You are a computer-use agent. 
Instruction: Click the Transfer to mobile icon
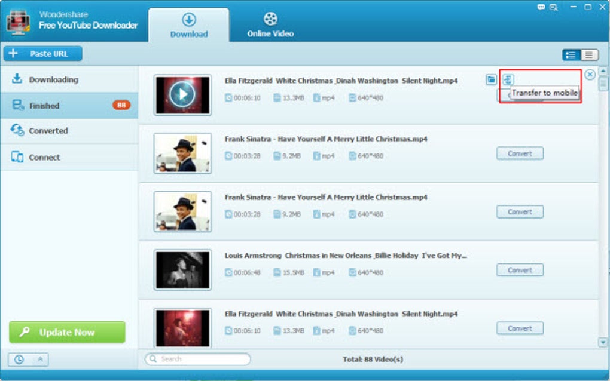pyautogui.click(x=508, y=79)
